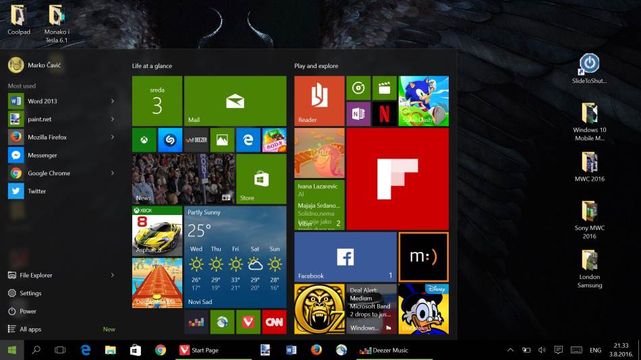Launch the Netflix tile
641x360 pixels.
point(385,114)
